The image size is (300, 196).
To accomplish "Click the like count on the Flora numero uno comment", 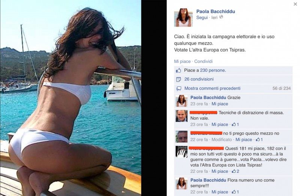I will coord(235,192).
